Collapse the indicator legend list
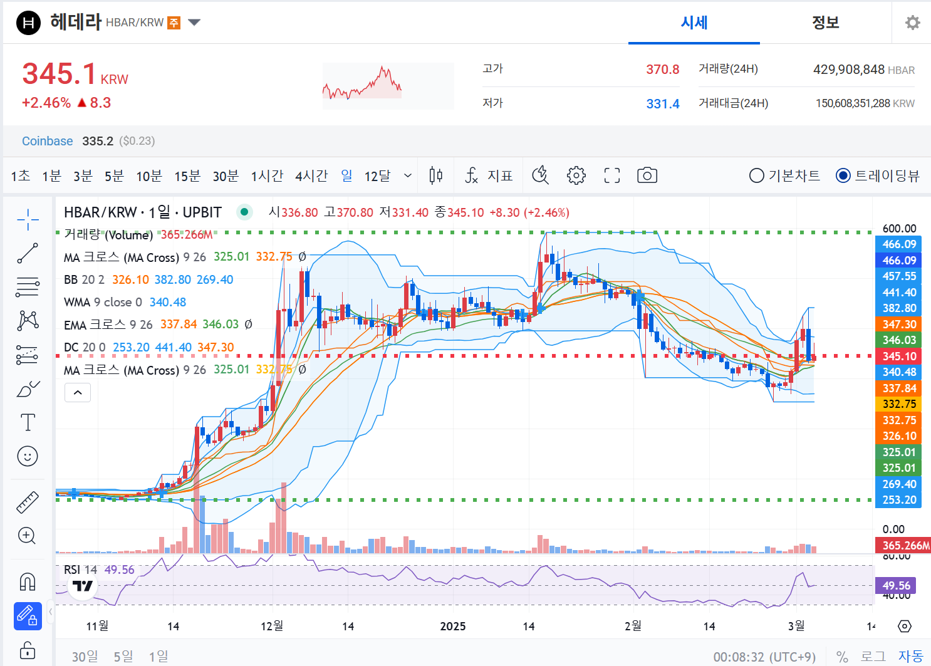 (78, 393)
